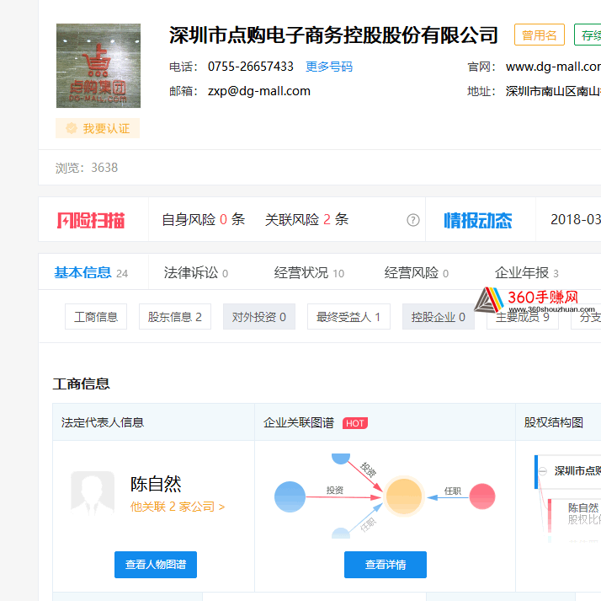Click the 我要认证 certification button
The width and height of the screenshot is (601, 601).
(x=98, y=128)
